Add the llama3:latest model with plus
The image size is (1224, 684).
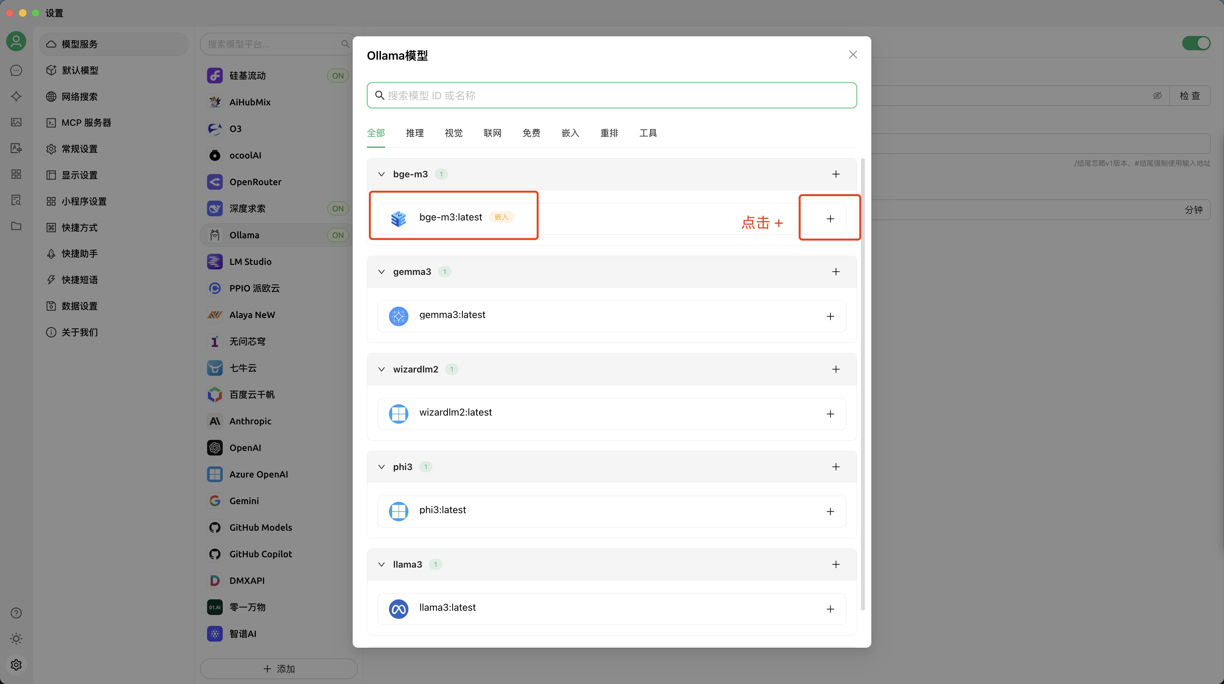pyautogui.click(x=830, y=609)
